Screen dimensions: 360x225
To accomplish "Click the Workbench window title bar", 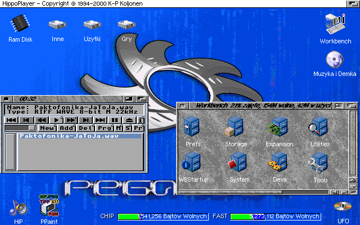I will pos(260,106).
